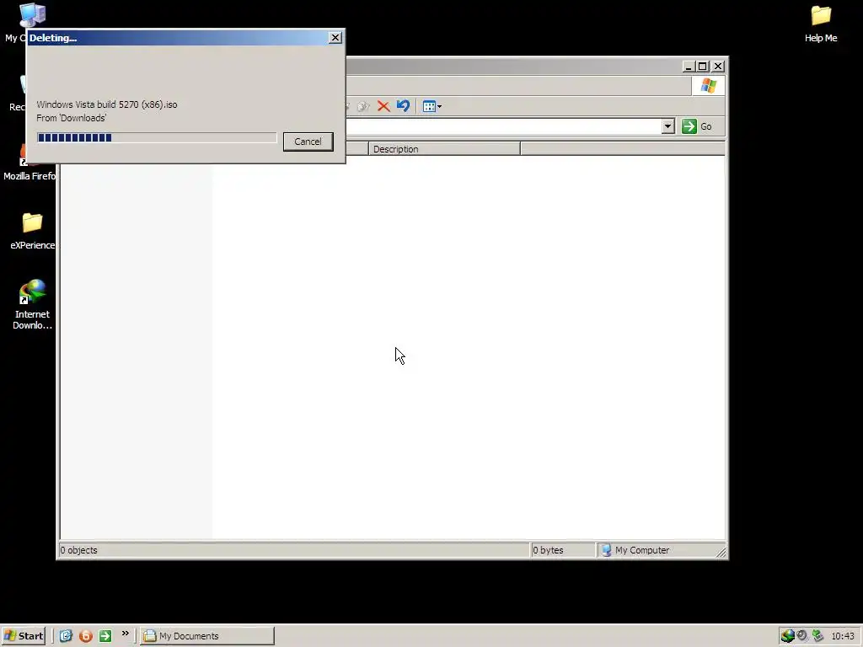Click the greyed-out icon left of Delete
The height and width of the screenshot is (647, 863).
(x=362, y=106)
